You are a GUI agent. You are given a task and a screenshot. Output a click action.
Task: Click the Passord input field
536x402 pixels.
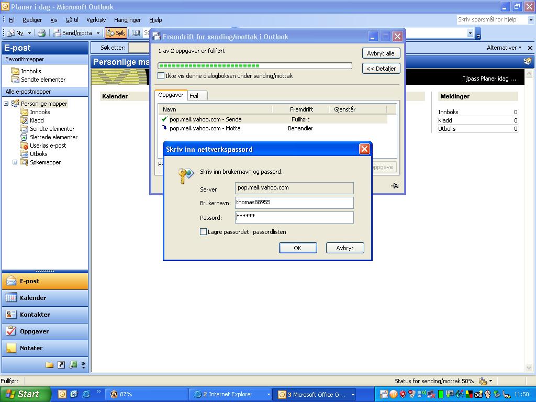(294, 217)
